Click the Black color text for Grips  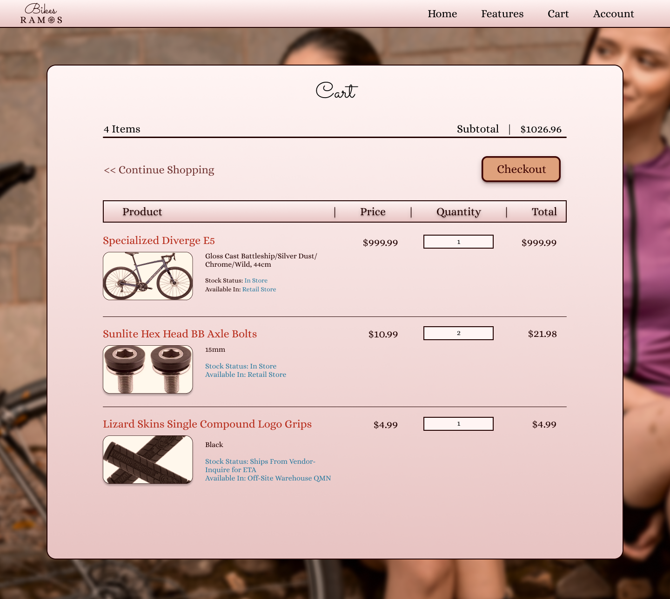pyautogui.click(x=214, y=445)
